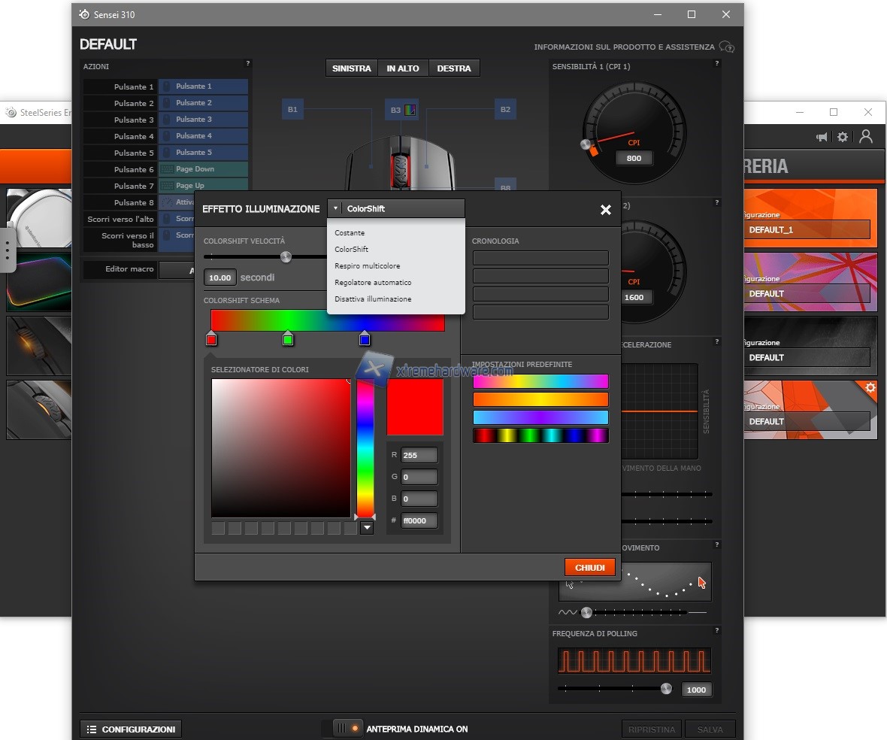
Task: Choose Respiro multicolore from the effect list
Action: pyautogui.click(x=367, y=266)
